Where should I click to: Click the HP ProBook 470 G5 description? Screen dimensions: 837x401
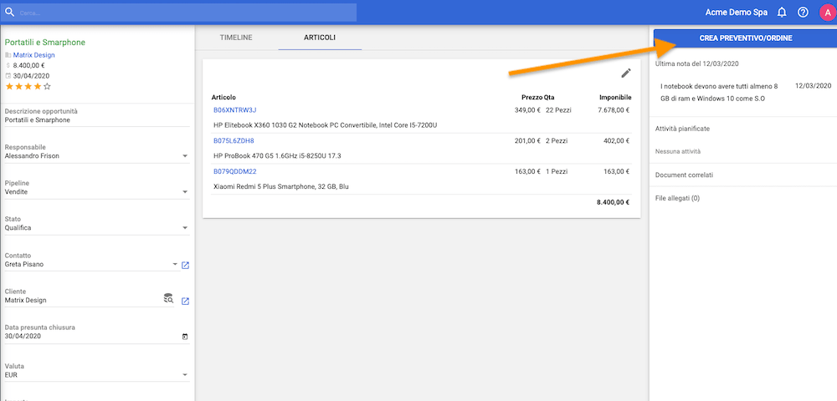pyautogui.click(x=277, y=156)
